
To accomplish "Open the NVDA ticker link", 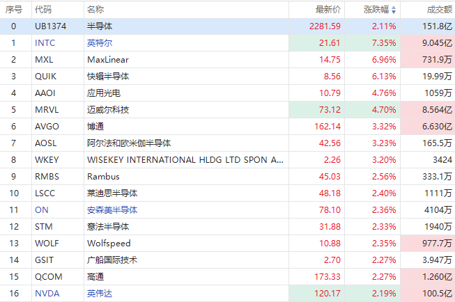I will [x=47, y=294].
